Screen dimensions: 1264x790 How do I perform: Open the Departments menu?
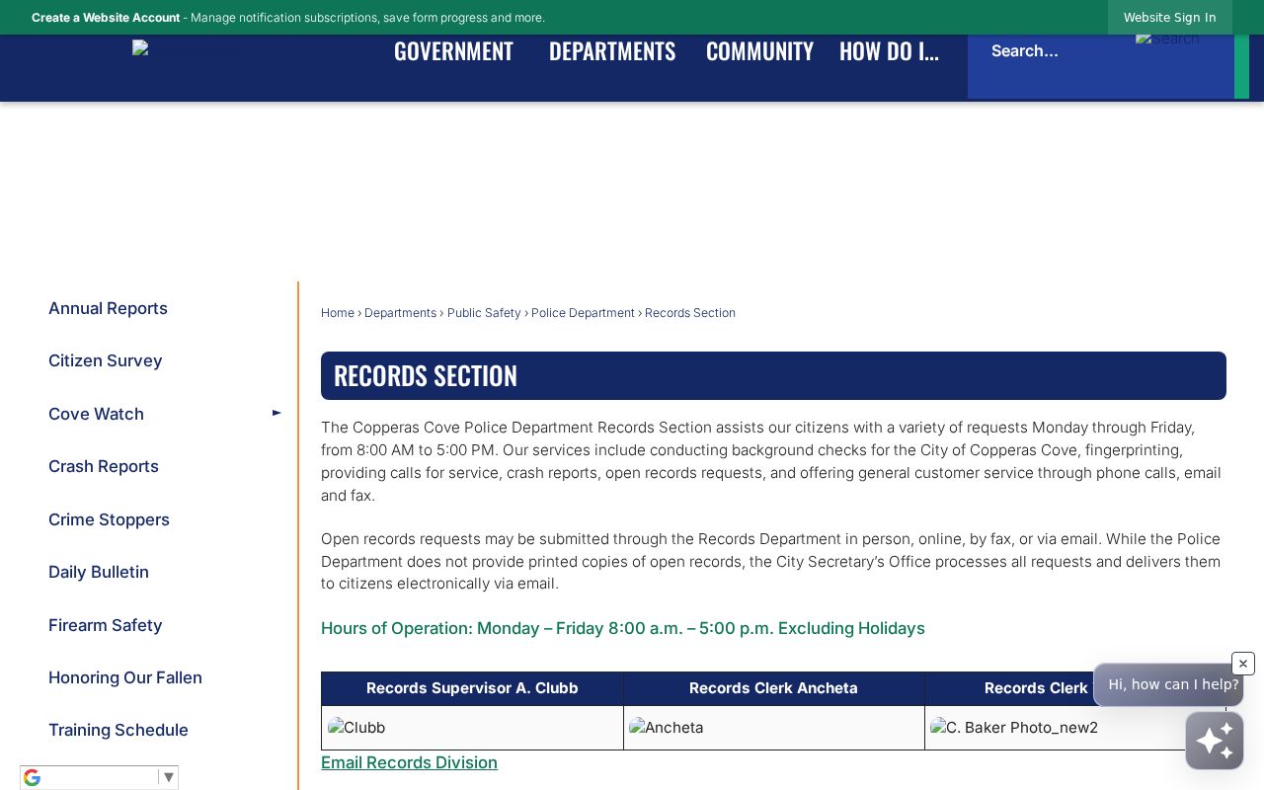point(612,51)
